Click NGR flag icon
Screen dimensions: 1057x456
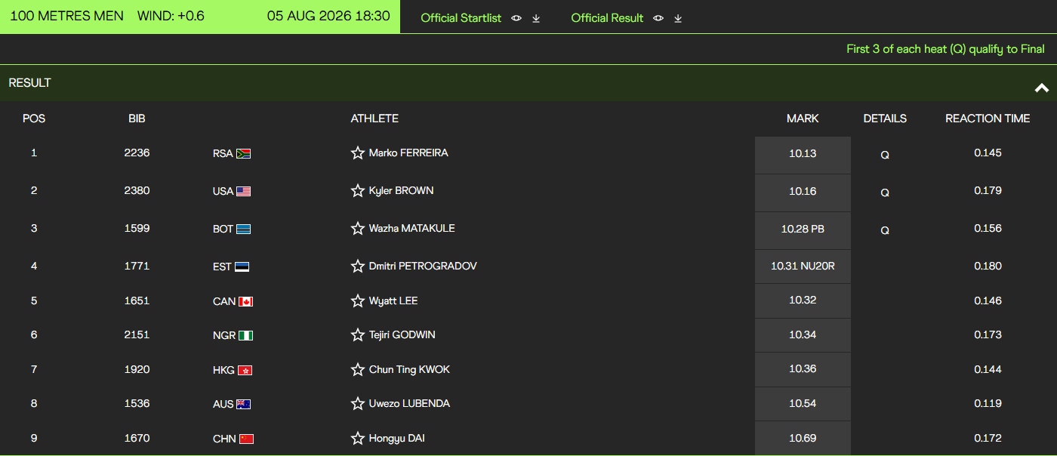click(x=245, y=336)
